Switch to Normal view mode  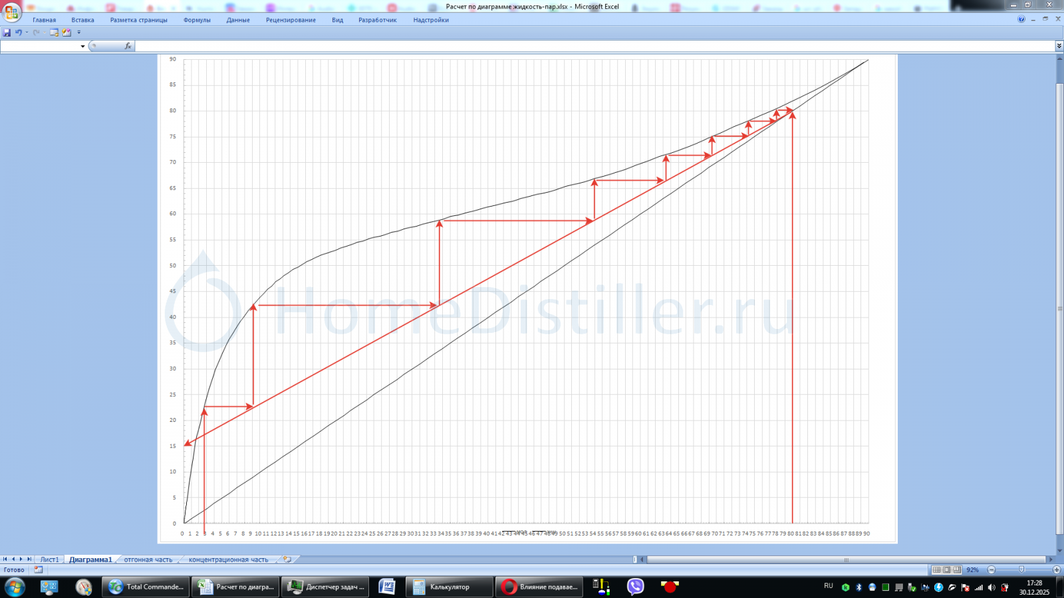pos(936,570)
